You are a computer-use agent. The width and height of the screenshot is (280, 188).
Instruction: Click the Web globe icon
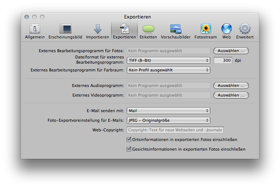click(226, 31)
